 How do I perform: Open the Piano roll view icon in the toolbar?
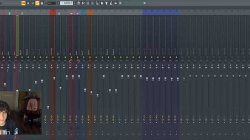(x=83, y=3)
